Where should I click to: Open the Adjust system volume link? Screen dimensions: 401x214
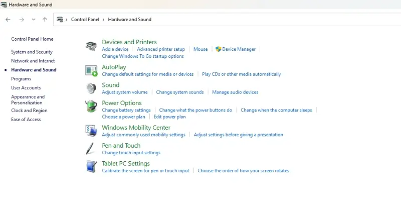pyautogui.click(x=125, y=92)
